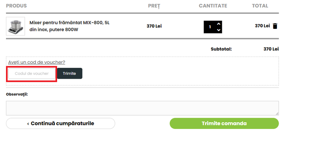Focus the 'Codul de voucher' input field
The image size is (317, 143).
point(32,73)
